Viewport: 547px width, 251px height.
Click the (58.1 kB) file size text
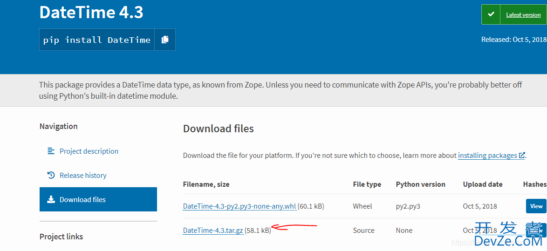click(258, 231)
